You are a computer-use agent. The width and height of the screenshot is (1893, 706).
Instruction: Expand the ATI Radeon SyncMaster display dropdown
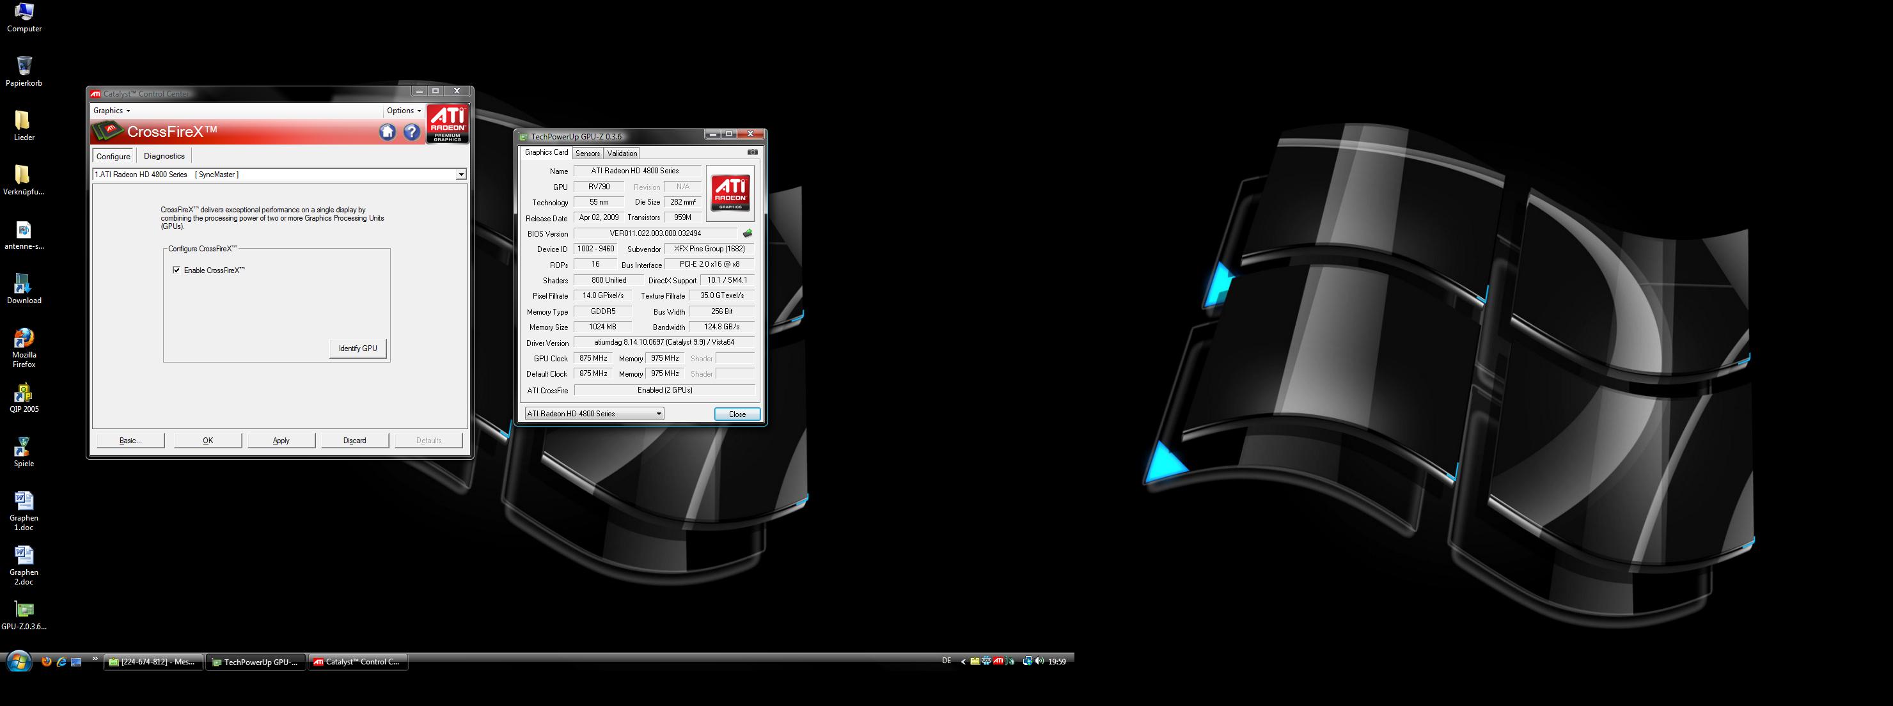(x=460, y=175)
